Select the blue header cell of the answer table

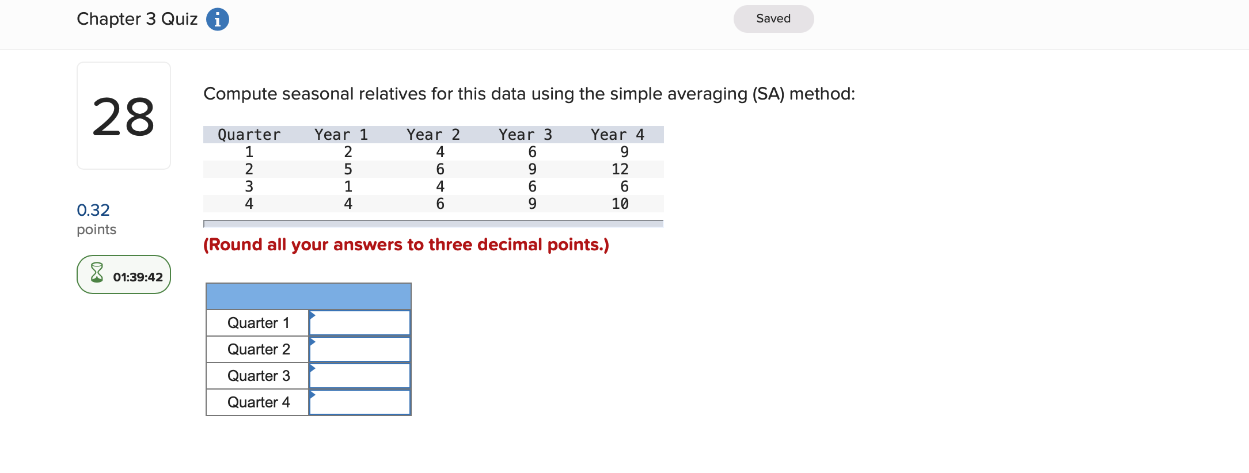click(308, 296)
